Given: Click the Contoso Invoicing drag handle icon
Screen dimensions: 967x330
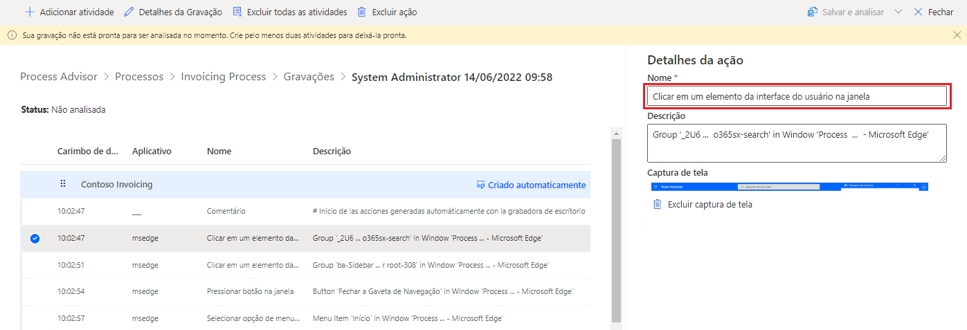Looking at the screenshot, I should [63, 184].
